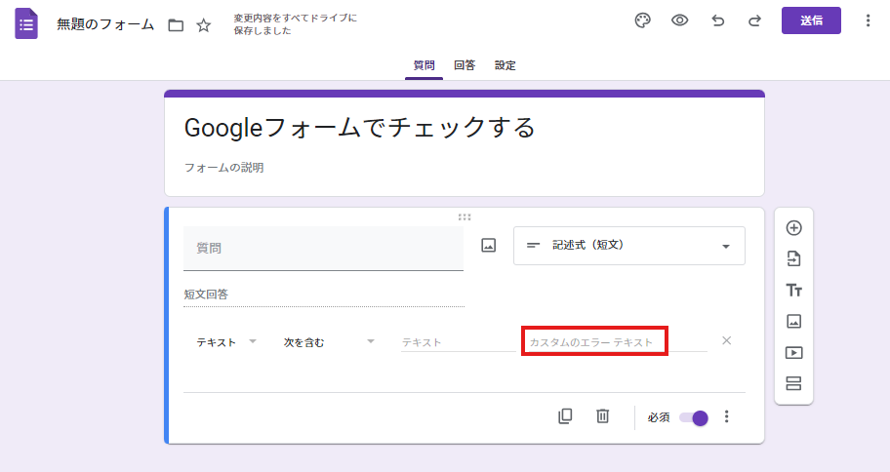Click the 送信 send button
Image resolution: width=890 pixels, height=472 pixels.
point(811,20)
